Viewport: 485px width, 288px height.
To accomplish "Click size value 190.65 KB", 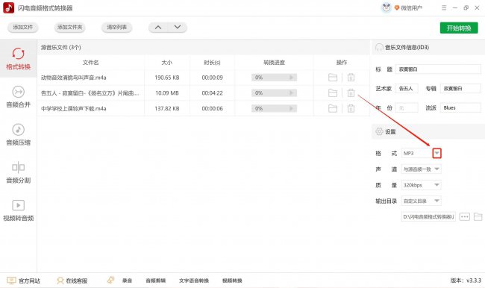I will click(167, 78).
